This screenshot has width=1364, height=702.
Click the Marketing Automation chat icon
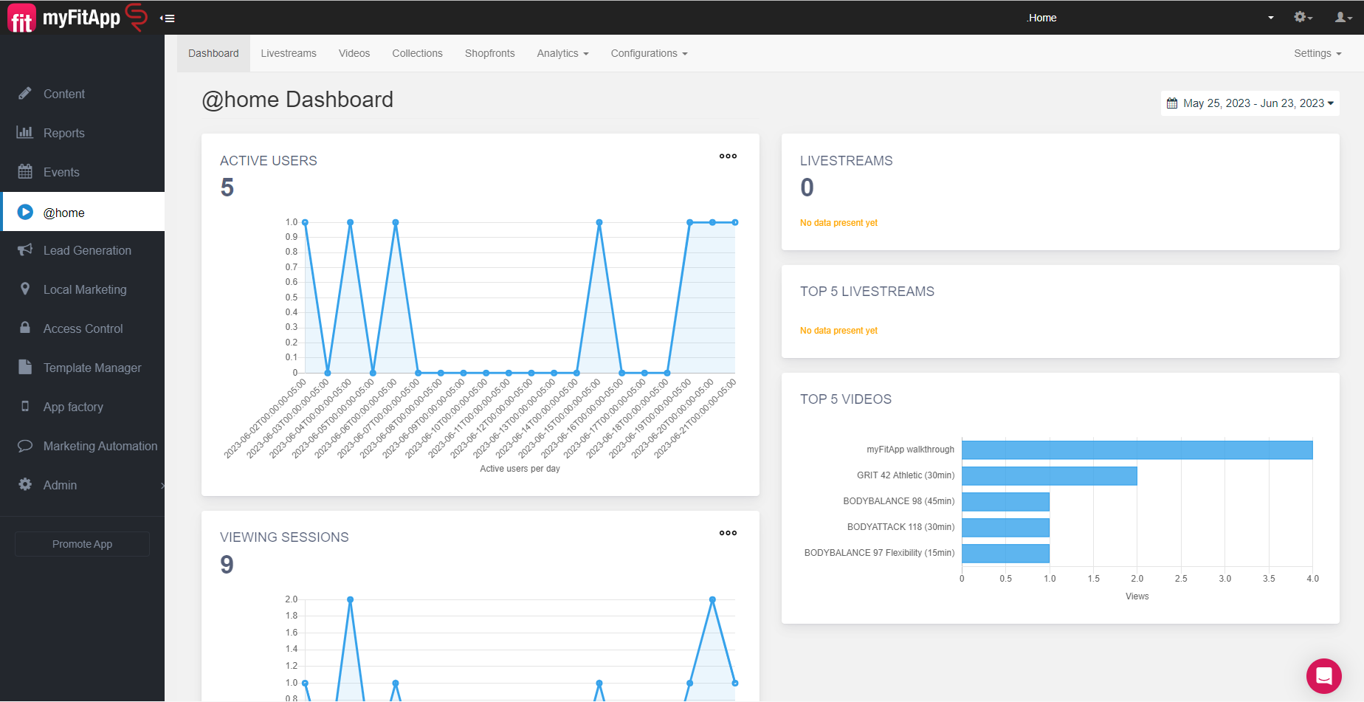pos(25,446)
